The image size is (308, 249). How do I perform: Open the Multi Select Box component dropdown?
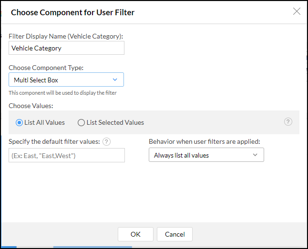(x=66, y=80)
